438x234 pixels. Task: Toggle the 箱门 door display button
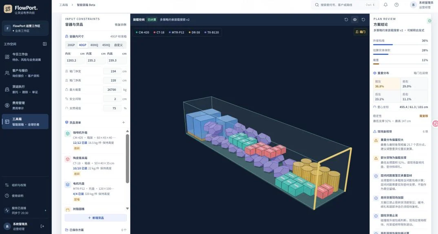tap(361, 32)
